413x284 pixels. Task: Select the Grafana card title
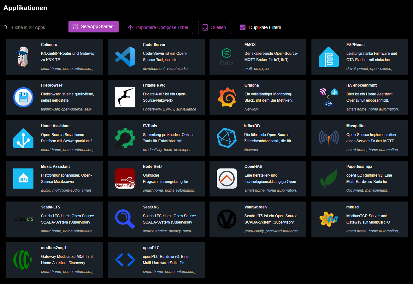252,85
